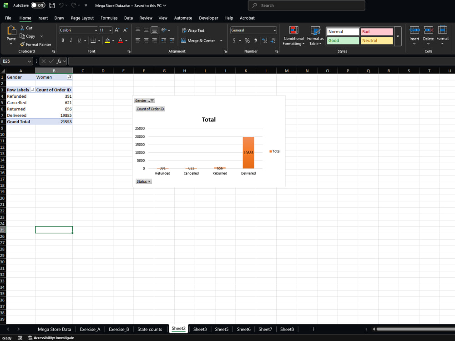
Task: Click the Insert Function fx icon
Action: click(59, 61)
